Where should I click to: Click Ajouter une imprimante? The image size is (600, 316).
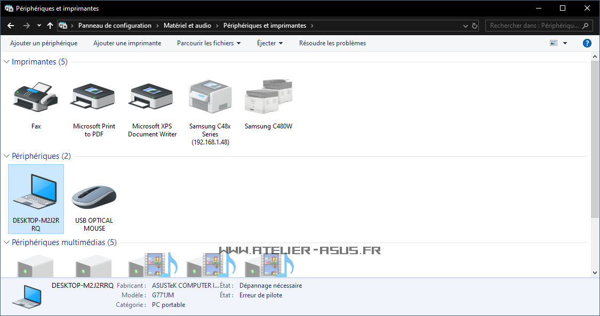pyautogui.click(x=127, y=43)
